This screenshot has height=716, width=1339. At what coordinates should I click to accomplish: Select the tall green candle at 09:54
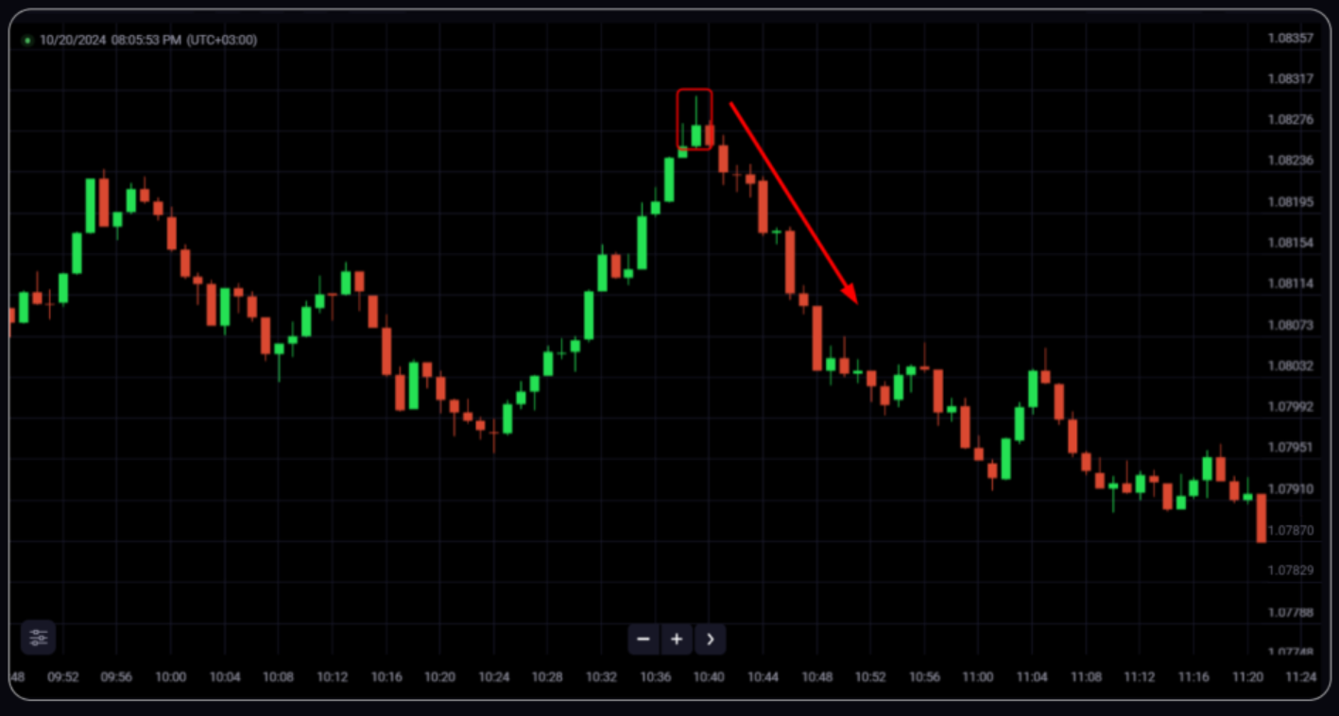(91, 205)
